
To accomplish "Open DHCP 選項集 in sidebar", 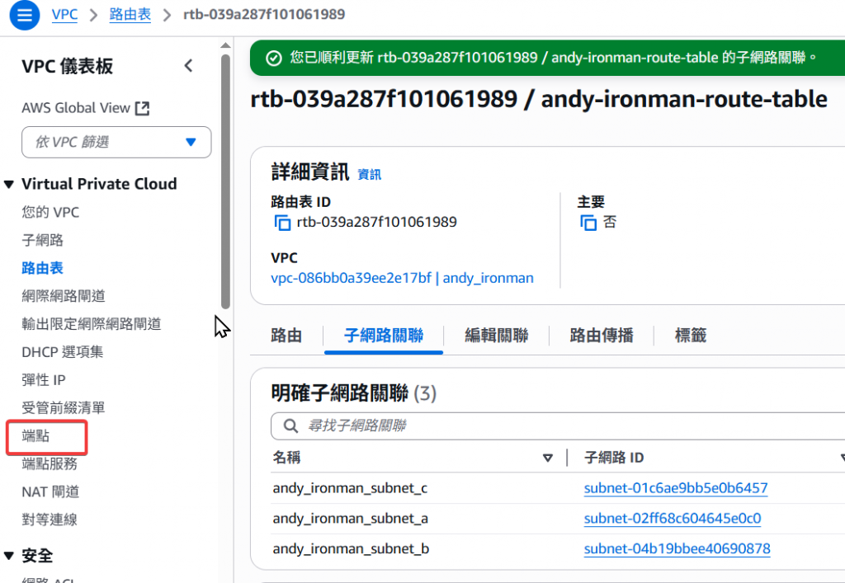I will (63, 352).
